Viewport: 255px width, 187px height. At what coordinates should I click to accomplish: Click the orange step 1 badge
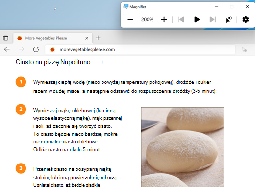(x=21, y=82)
